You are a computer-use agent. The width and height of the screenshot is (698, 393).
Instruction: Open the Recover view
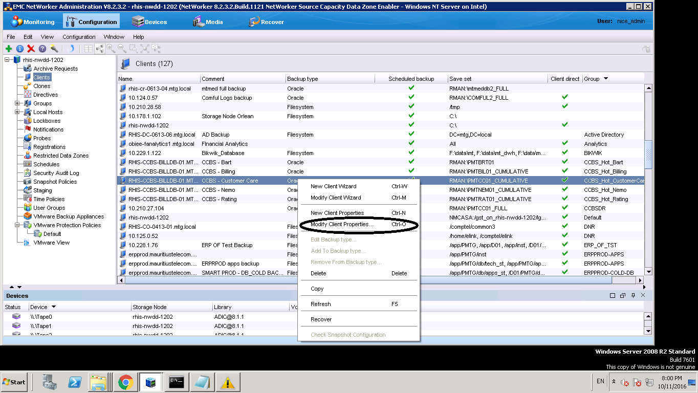pyautogui.click(x=266, y=22)
